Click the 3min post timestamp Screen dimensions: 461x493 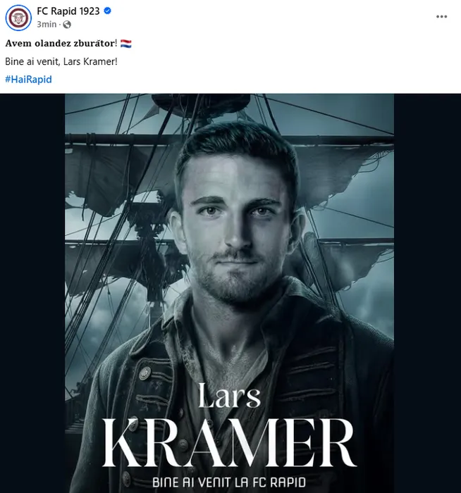pos(47,24)
